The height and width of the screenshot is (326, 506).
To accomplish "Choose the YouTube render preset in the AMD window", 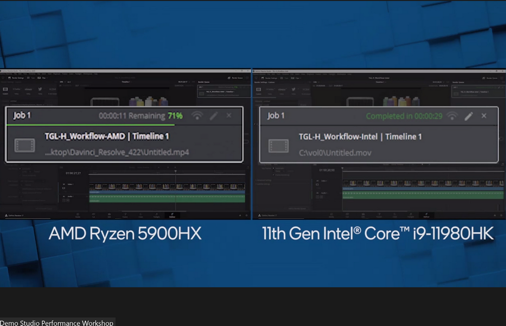I will (17, 90).
